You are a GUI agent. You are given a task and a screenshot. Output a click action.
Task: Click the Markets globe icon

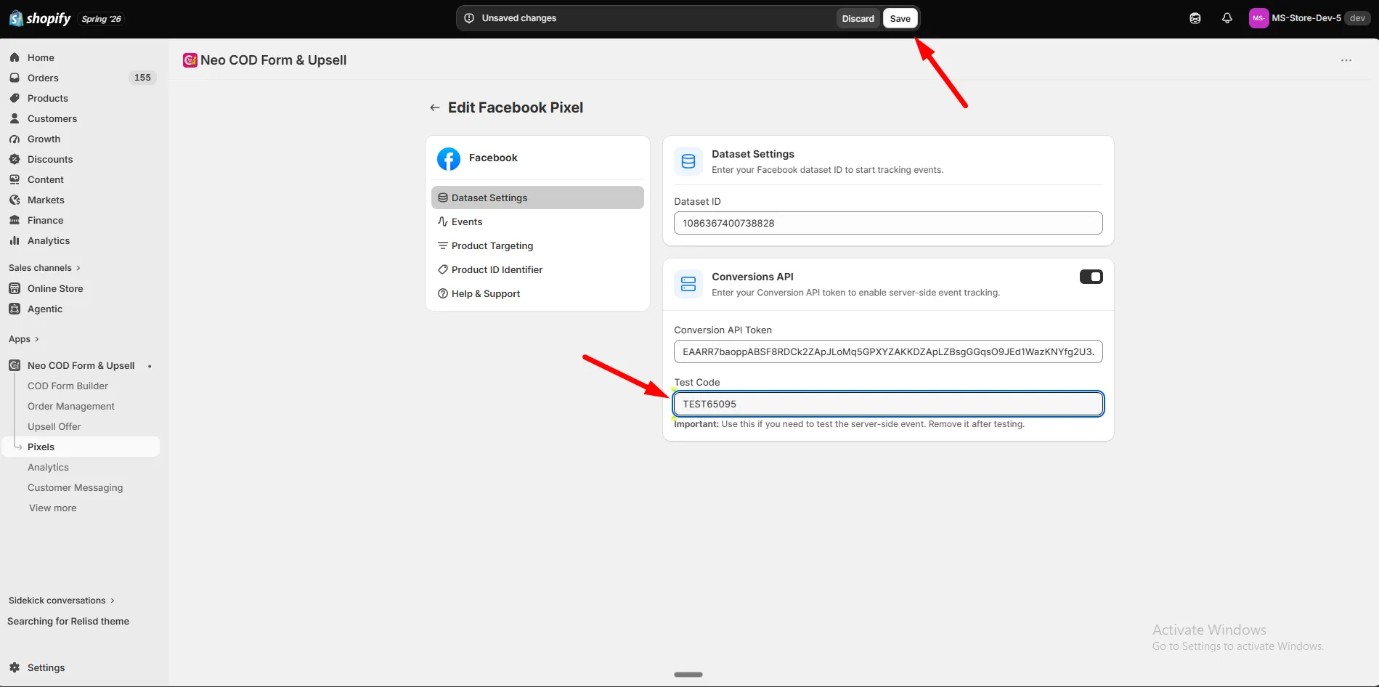(15, 200)
